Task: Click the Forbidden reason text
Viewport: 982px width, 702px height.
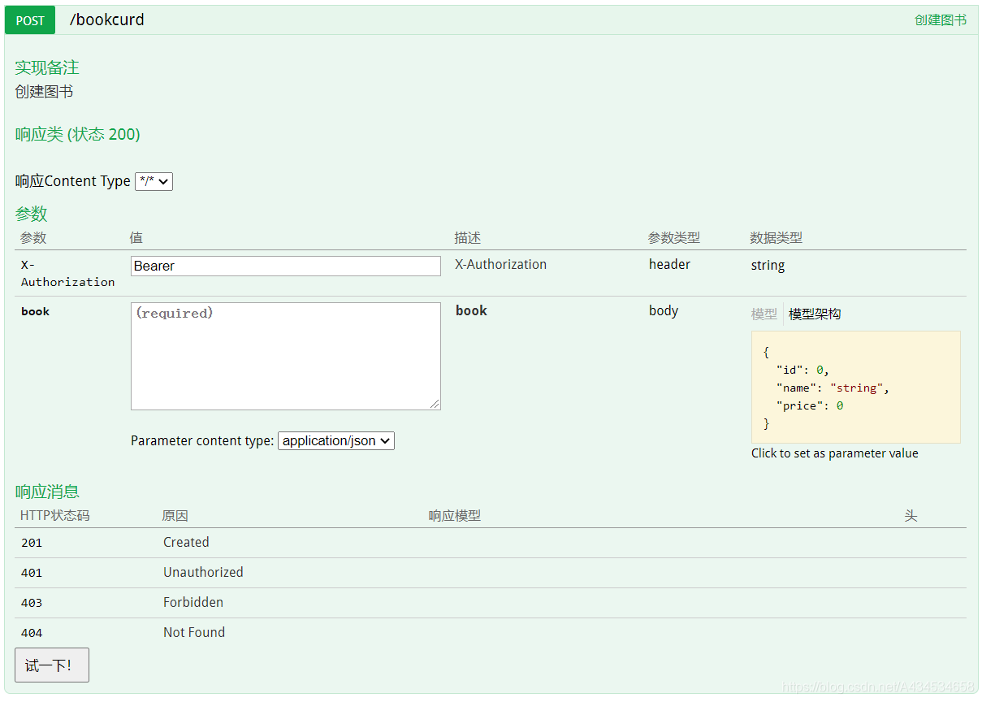Action: (x=193, y=602)
